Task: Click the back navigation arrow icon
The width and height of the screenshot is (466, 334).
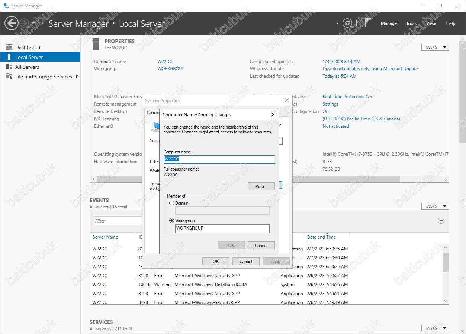Action: pos(11,23)
